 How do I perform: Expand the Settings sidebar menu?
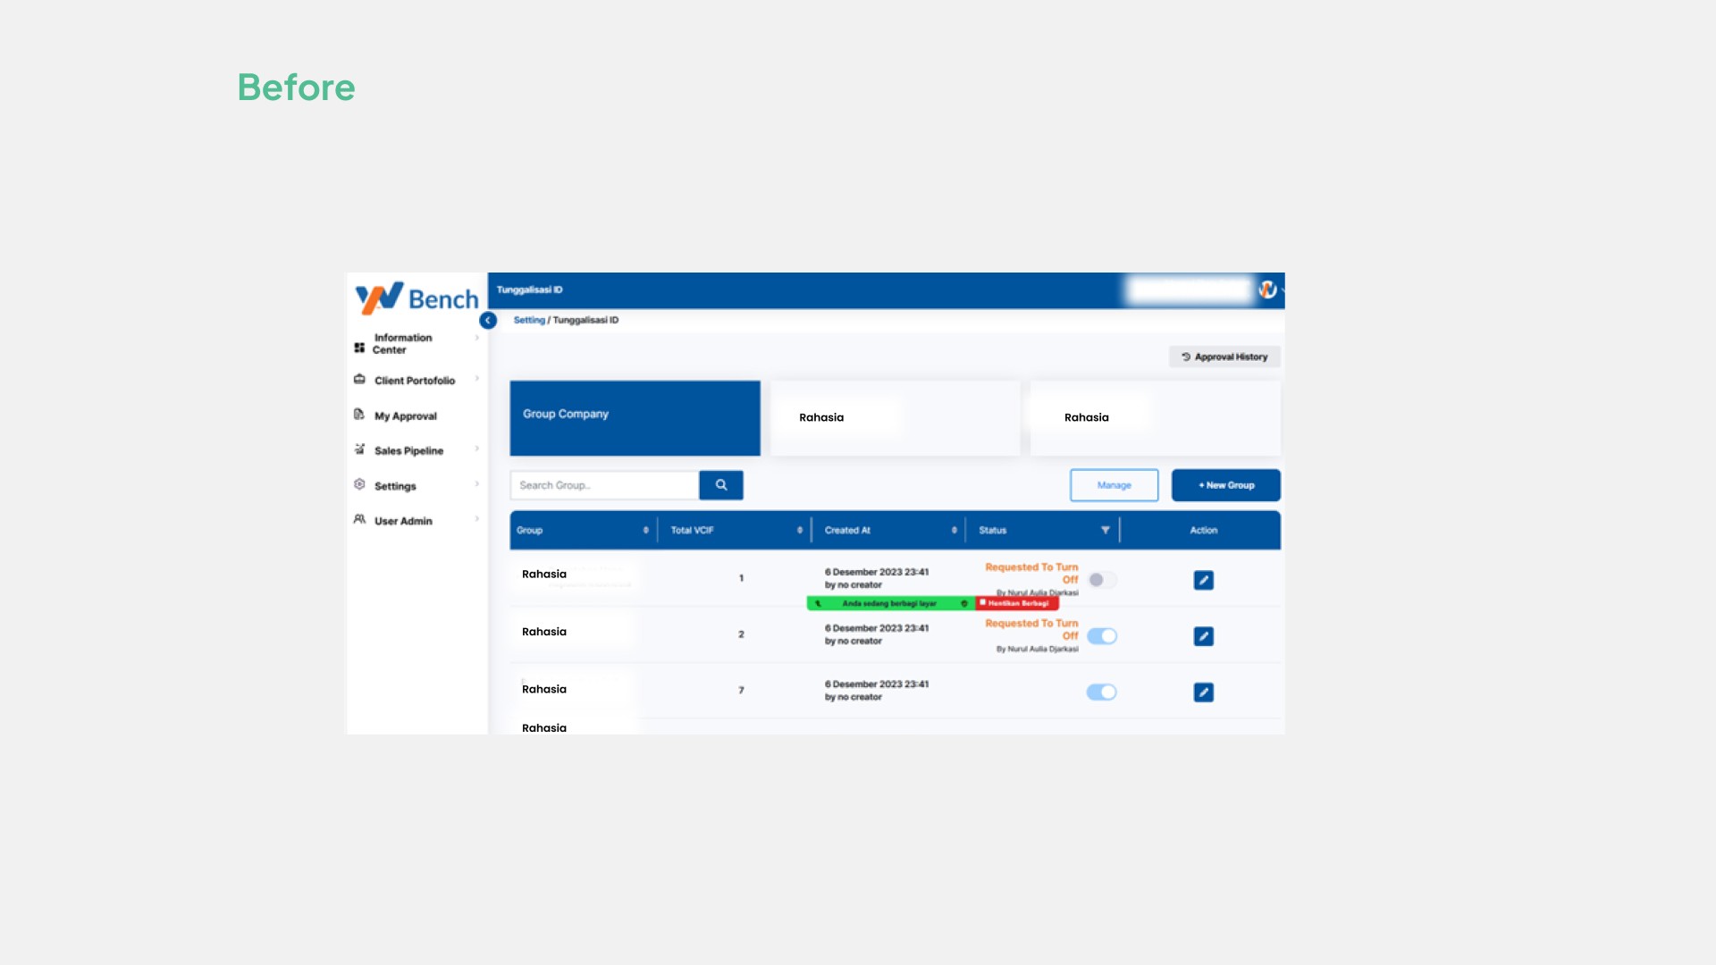[395, 486]
